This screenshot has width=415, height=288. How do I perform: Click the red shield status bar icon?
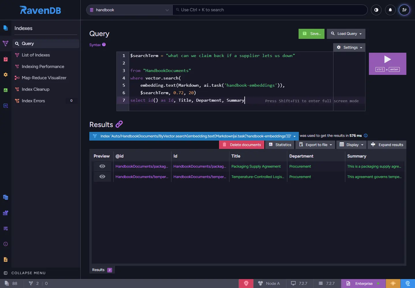(x=246, y=283)
